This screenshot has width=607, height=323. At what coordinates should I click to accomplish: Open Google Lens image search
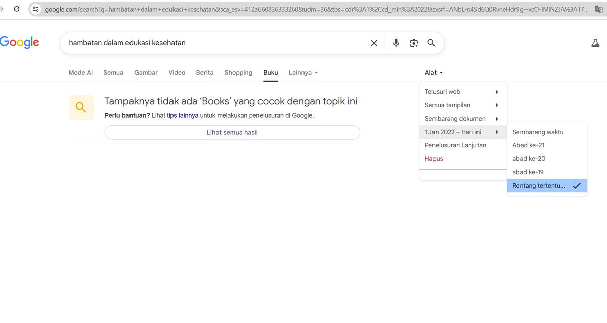click(x=414, y=43)
